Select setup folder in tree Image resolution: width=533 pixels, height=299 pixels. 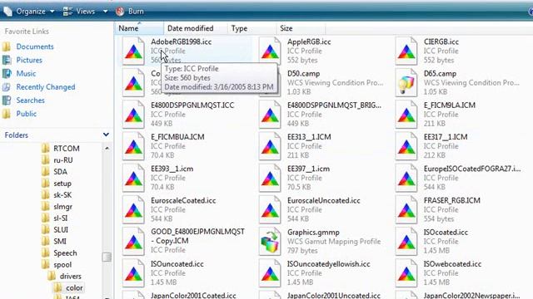pyautogui.click(x=62, y=184)
